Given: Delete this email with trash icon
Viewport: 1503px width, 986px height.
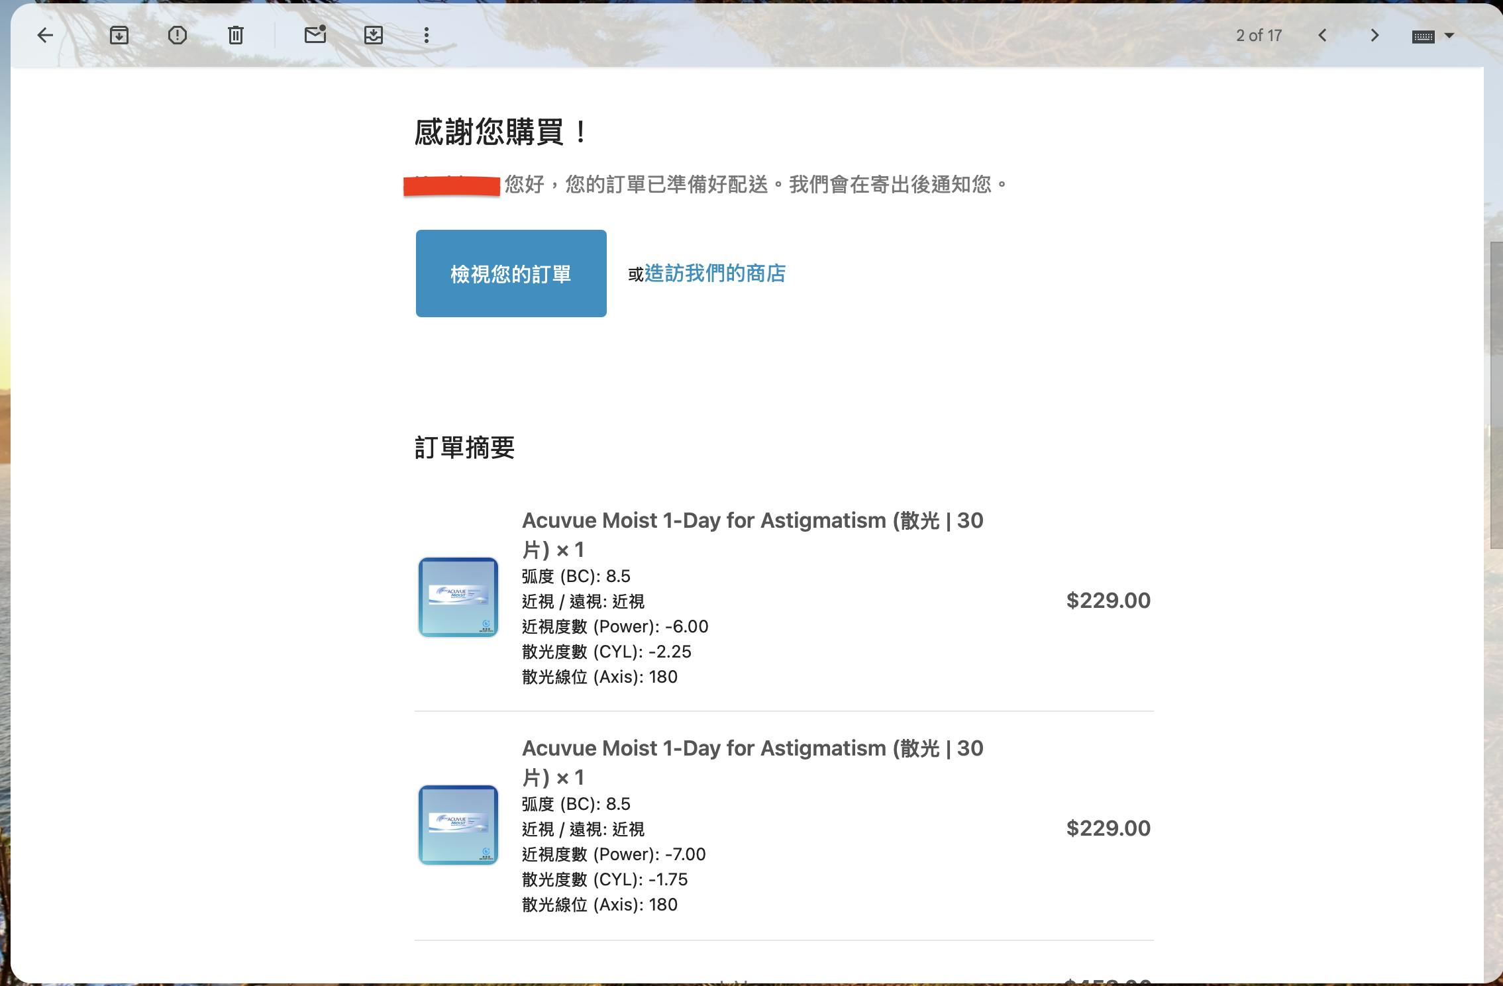Looking at the screenshot, I should [236, 35].
